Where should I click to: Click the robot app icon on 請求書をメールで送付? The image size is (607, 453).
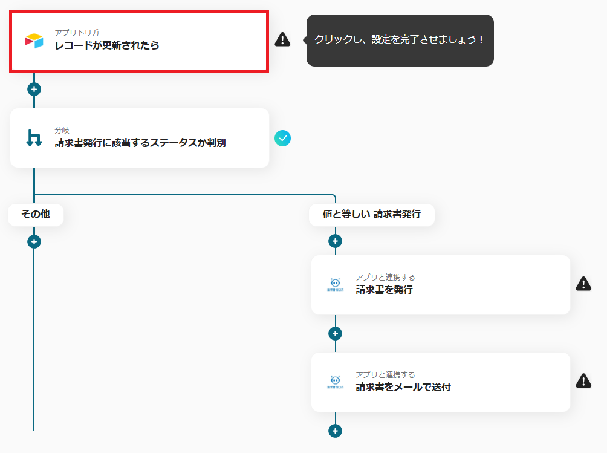click(336, 382)
